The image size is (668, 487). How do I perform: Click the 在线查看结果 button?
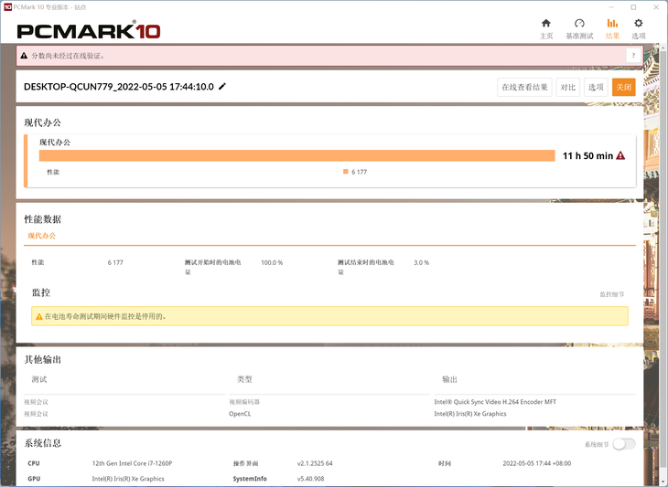pyautogui.click(x=524, y=87)
